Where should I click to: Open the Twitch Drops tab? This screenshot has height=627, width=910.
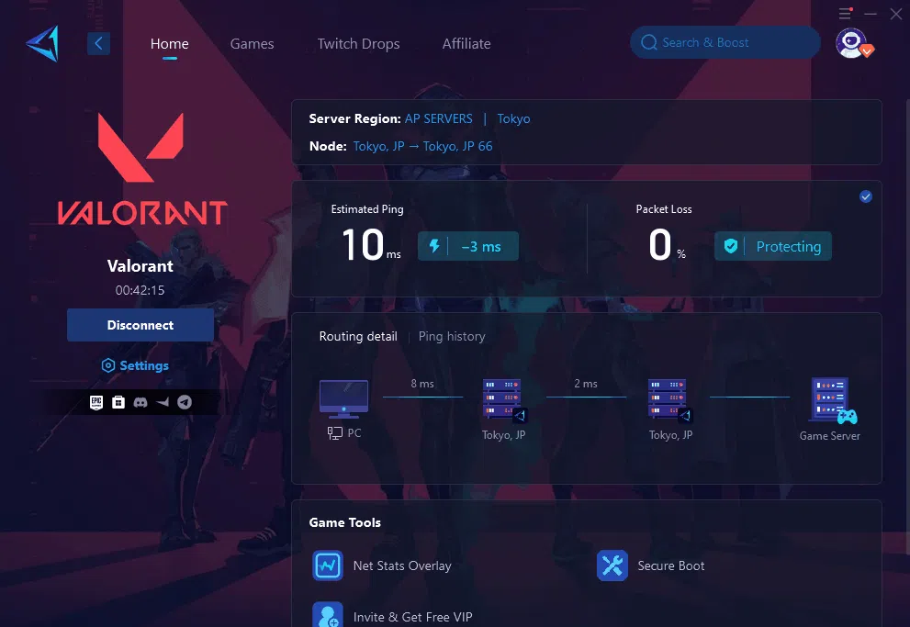(358, 43)
